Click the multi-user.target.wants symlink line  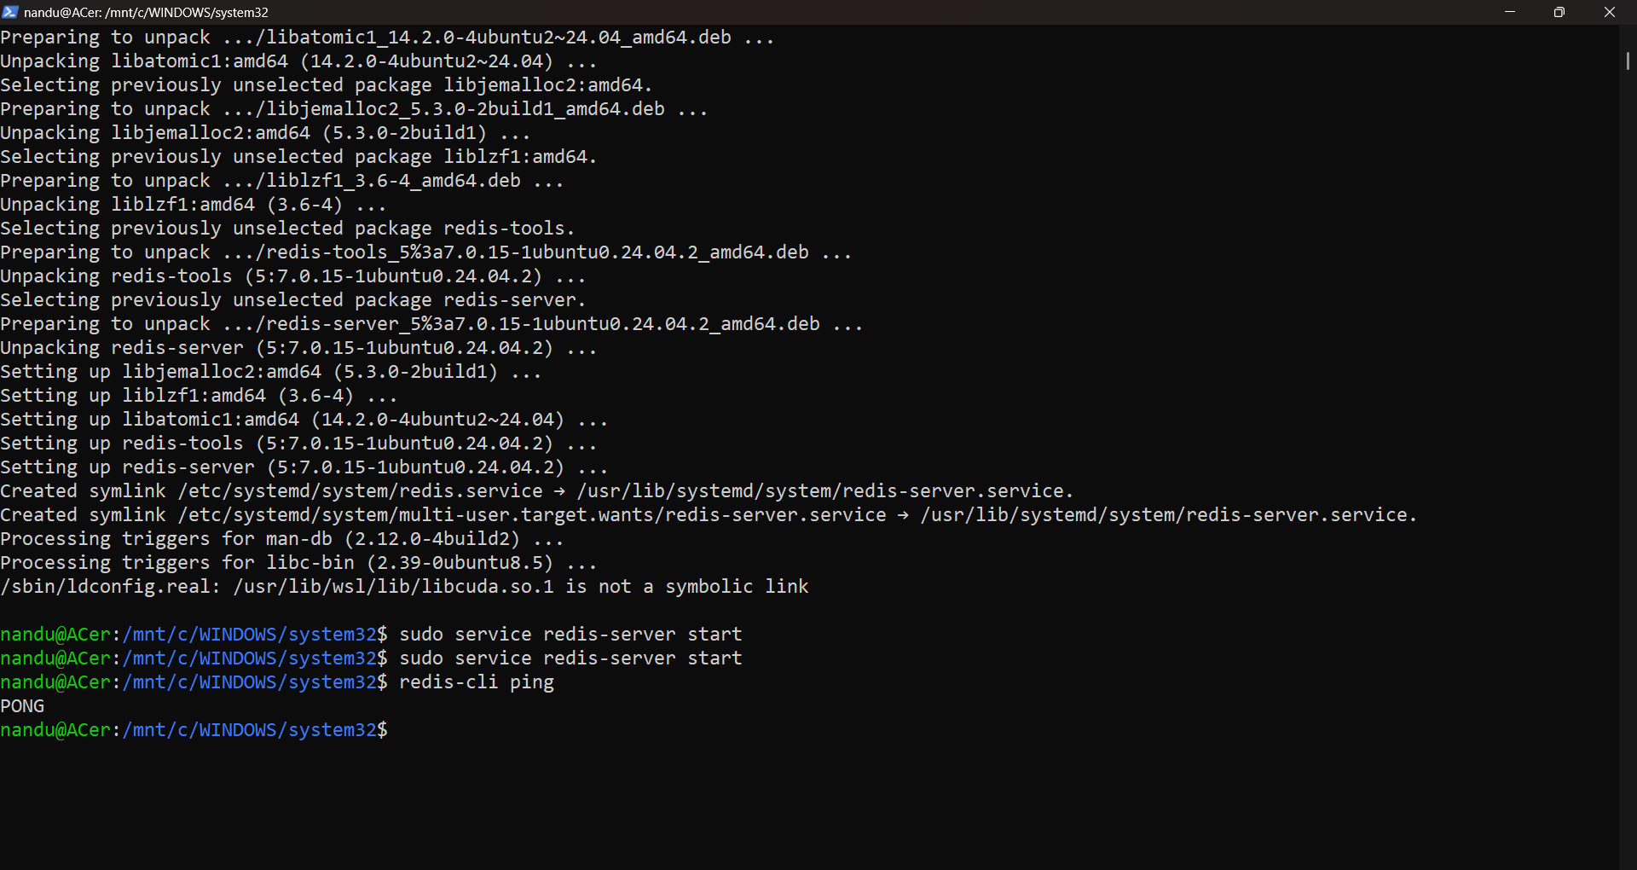(708, 515)
